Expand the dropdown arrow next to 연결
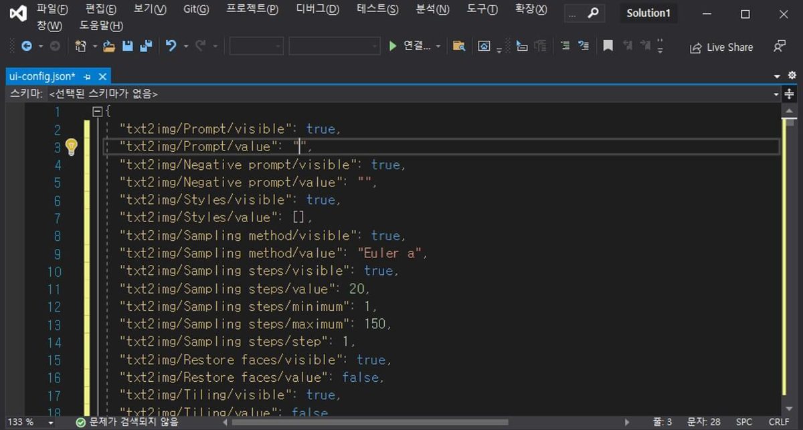This screenshot has width=803, height=430. pyautogui.click(x=438, y=46)
